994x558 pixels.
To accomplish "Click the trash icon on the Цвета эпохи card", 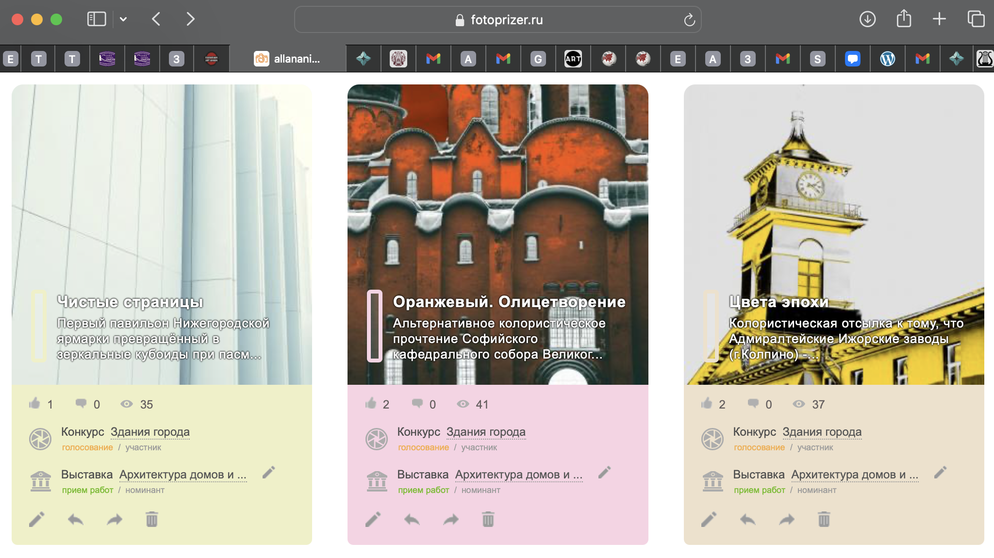I will point(824,519).
